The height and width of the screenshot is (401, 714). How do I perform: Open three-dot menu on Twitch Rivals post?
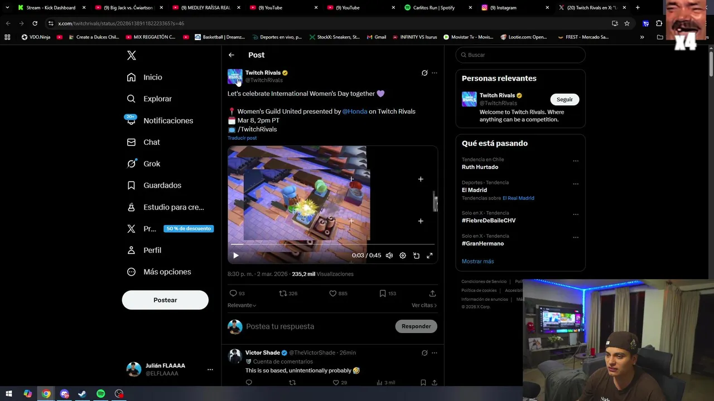click(435, 73)
